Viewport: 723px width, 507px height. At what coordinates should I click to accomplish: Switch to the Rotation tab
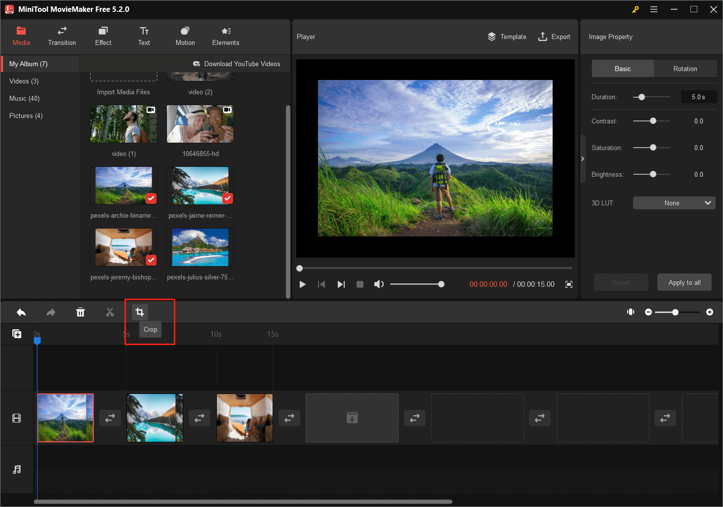[x=685, y=68]
